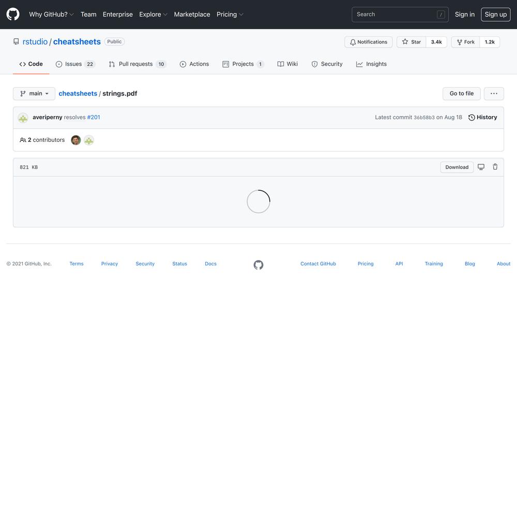Open commit 36b58b3 link

pos(424,118)
